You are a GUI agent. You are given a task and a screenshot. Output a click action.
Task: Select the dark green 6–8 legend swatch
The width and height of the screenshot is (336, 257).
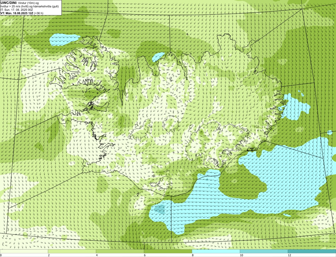(168, 251)
